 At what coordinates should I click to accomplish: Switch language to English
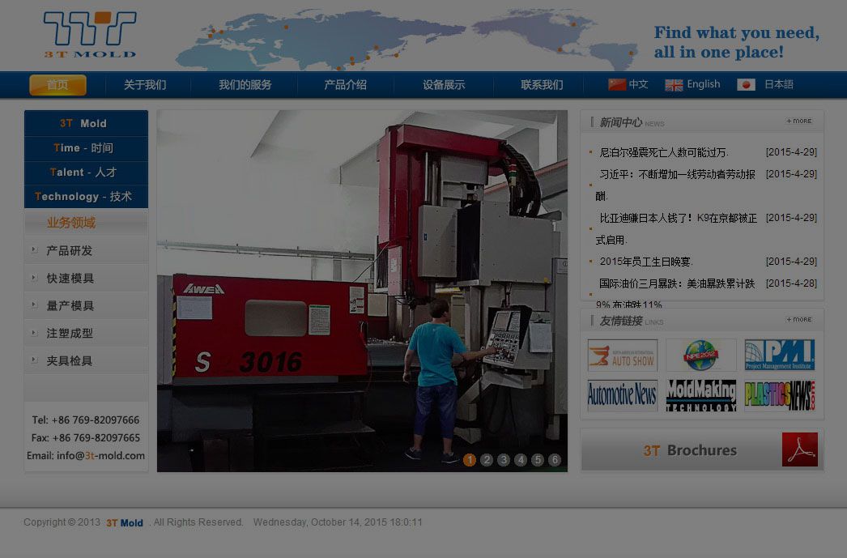coord(704,84)
